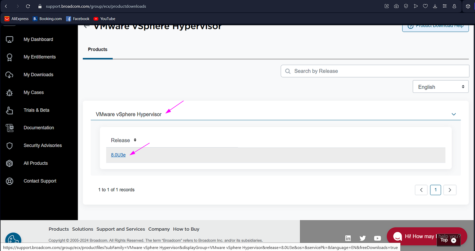Click the heart bookmark icon
This screenshot has height=251, width=475.
425,6
